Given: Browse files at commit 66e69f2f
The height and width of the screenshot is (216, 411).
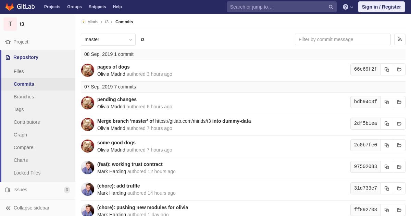Looking at the screenshot, I should coord(399,69).
